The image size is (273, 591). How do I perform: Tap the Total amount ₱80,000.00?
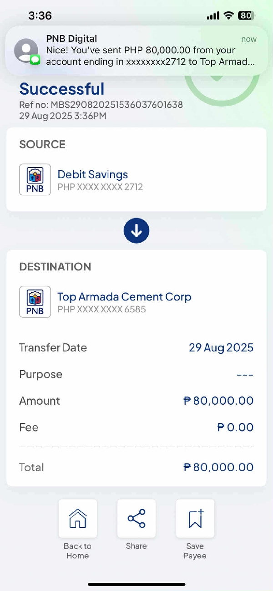tap(218, 467)
